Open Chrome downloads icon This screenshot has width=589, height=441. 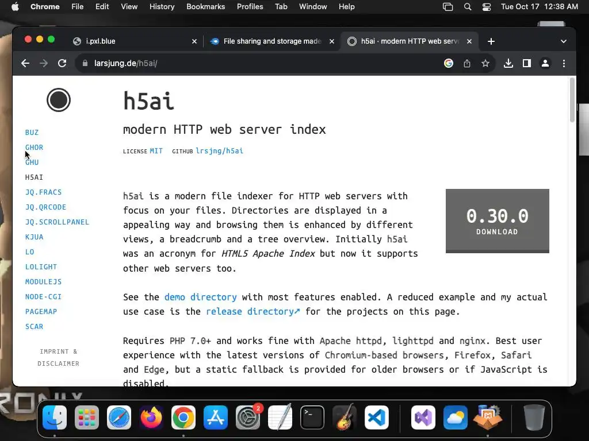pyautogui.click(x=508, y=63)
